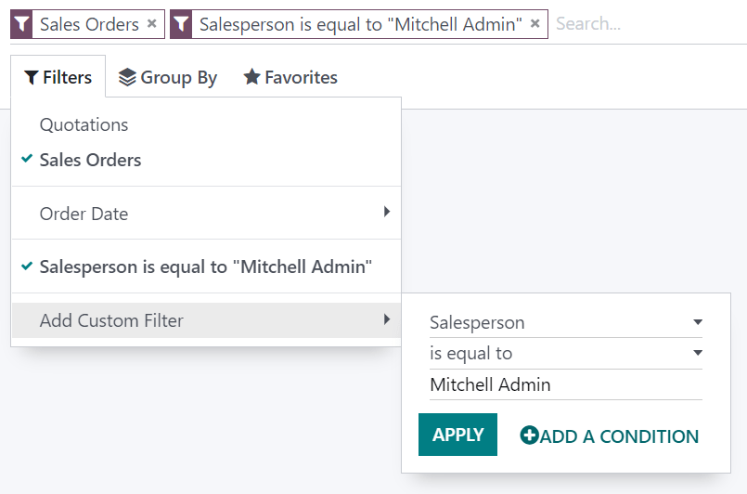Click the star icon next to Favorites
The height and width of the screenshot is (494, 747).
[x=251, y=77]
